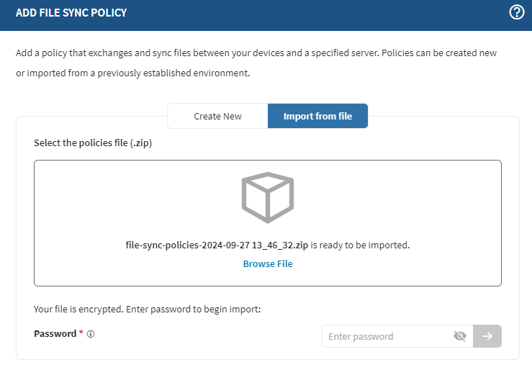
Task: Click the "Select the policies file (.zip)" label
Action: (x=93, y=143)
